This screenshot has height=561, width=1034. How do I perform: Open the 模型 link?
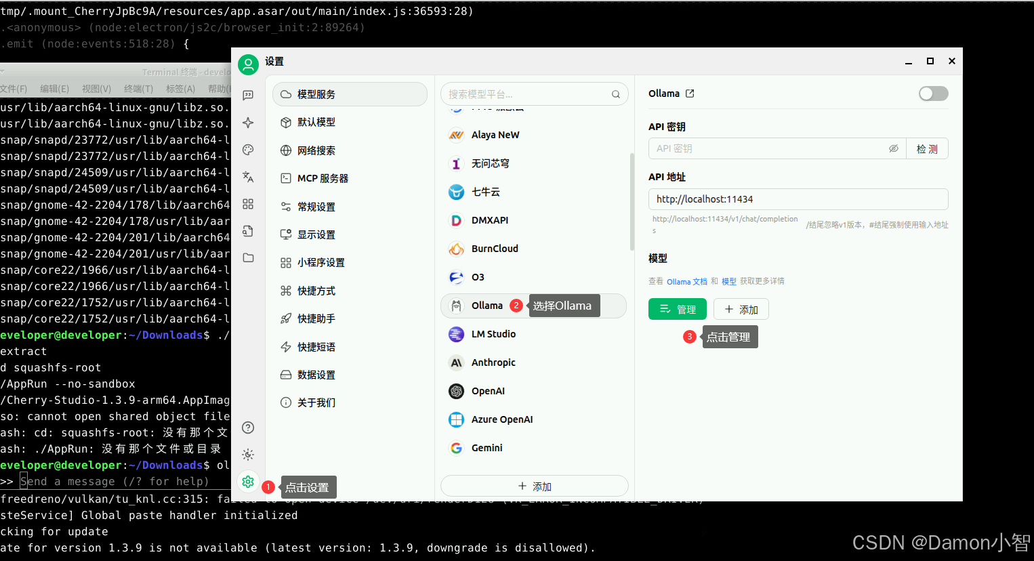point(729,281)
